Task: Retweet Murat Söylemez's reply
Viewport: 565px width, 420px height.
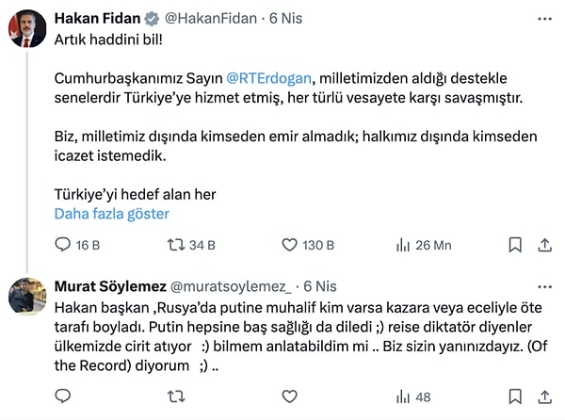Action: (176, 397)
